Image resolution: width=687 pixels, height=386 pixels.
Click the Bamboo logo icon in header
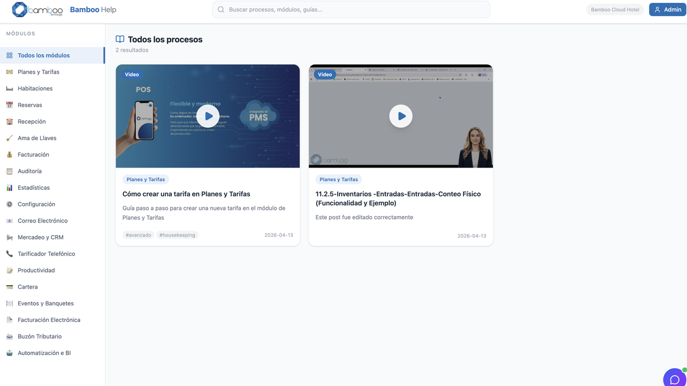click(x=20, y=10)
